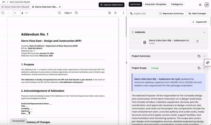Click the PDF viewer vertical scrollbar

pyautogui.click(x=126, y=27)
